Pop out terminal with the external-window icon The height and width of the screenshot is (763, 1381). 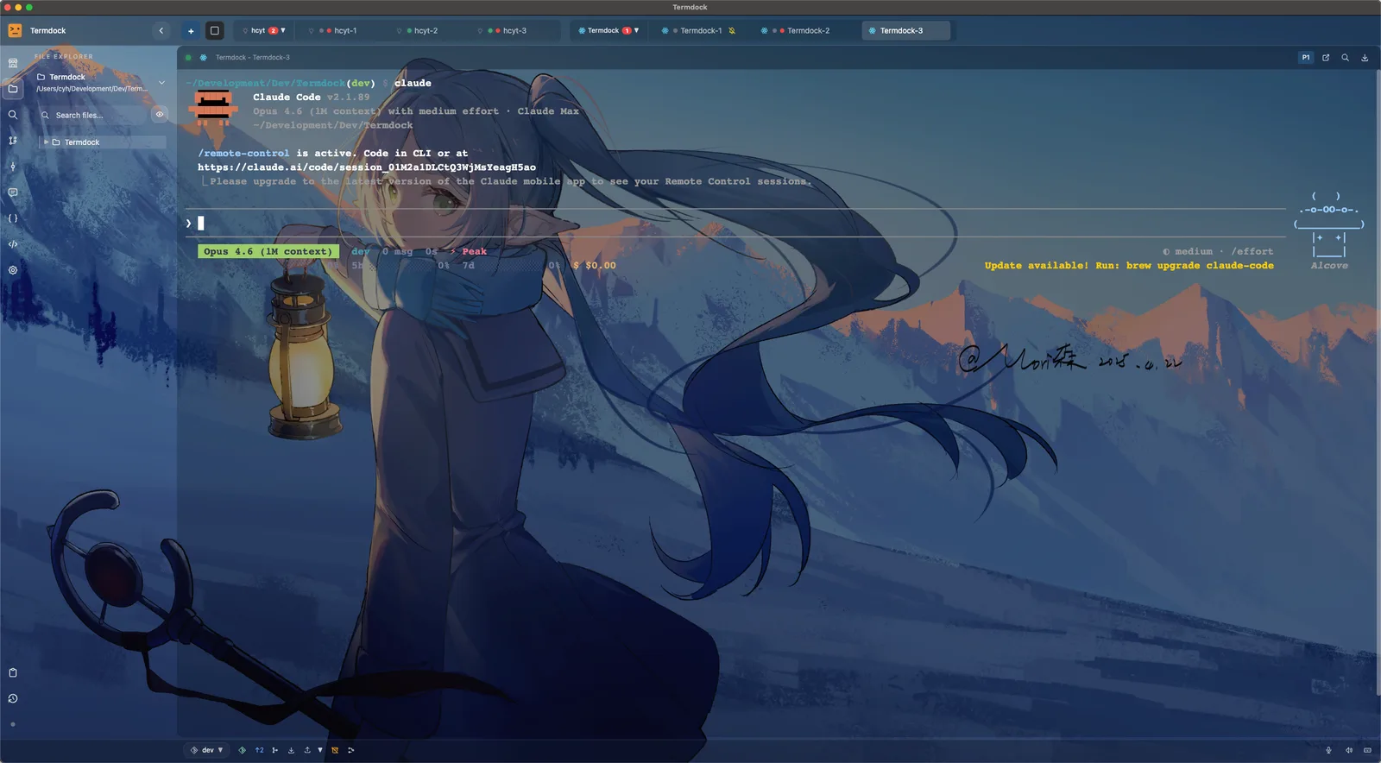tap(1326, 58)
